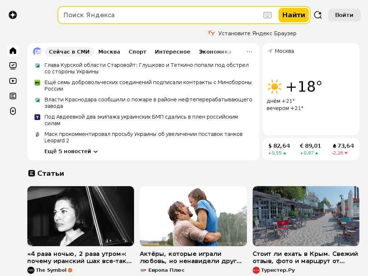Viewport: 368px width, 276px height.
Task: Click the news feed icon before Сейчас в СМИ
Action: pyautogui.click(x=37, y=52)
